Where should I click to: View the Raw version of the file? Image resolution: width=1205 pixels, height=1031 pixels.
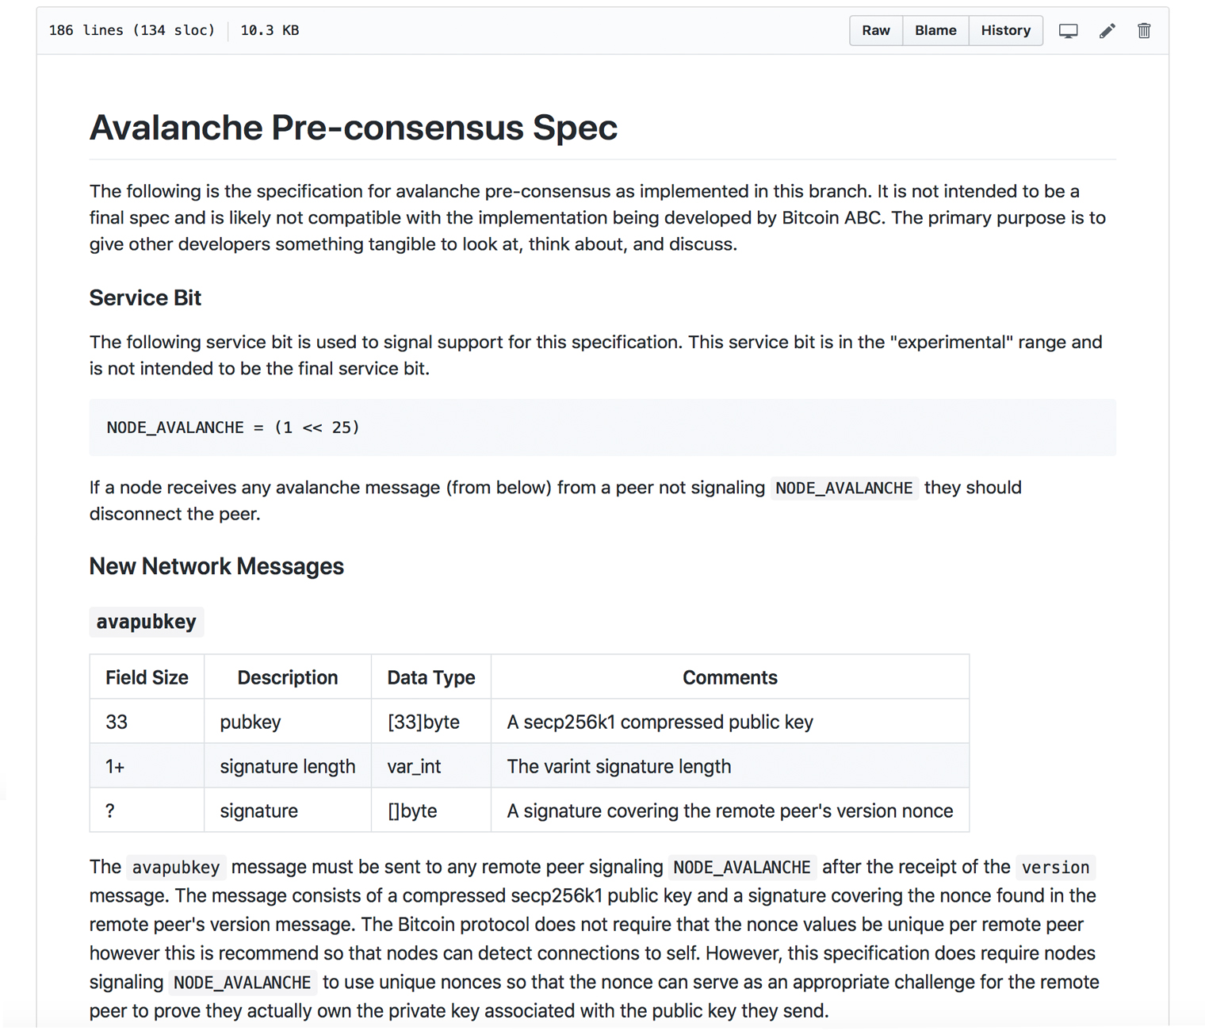click(875, 30)
